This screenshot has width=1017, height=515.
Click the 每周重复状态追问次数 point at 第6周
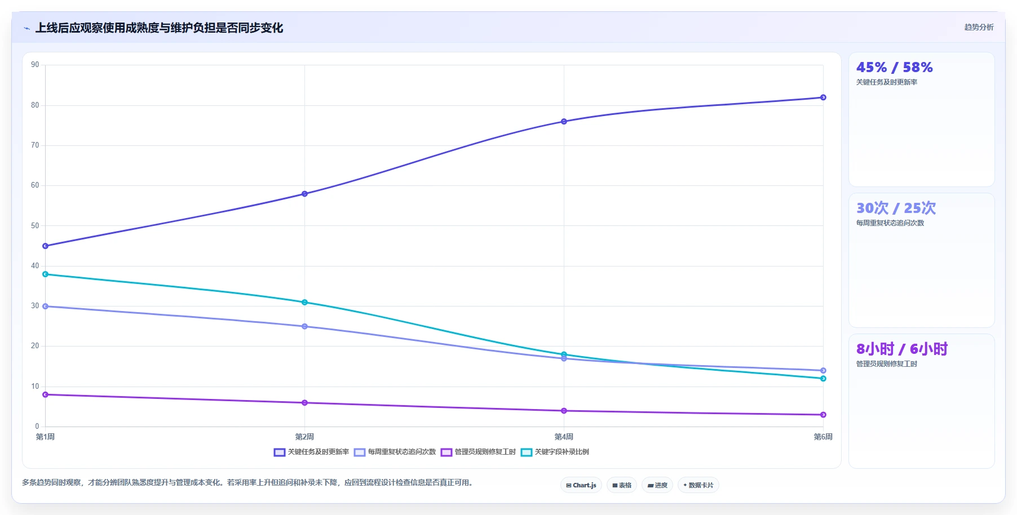coord(823,371)
